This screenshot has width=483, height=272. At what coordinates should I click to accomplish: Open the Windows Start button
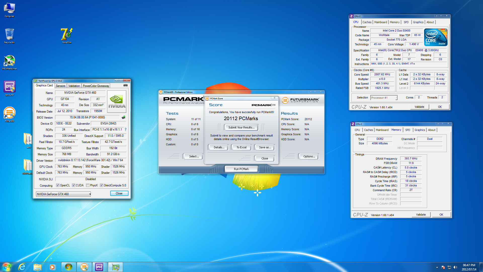click(x=7, y=267)
